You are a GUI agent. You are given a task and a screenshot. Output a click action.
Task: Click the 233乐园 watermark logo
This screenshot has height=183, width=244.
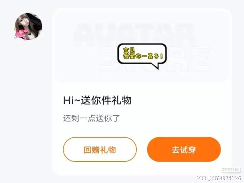pos(230,170)
